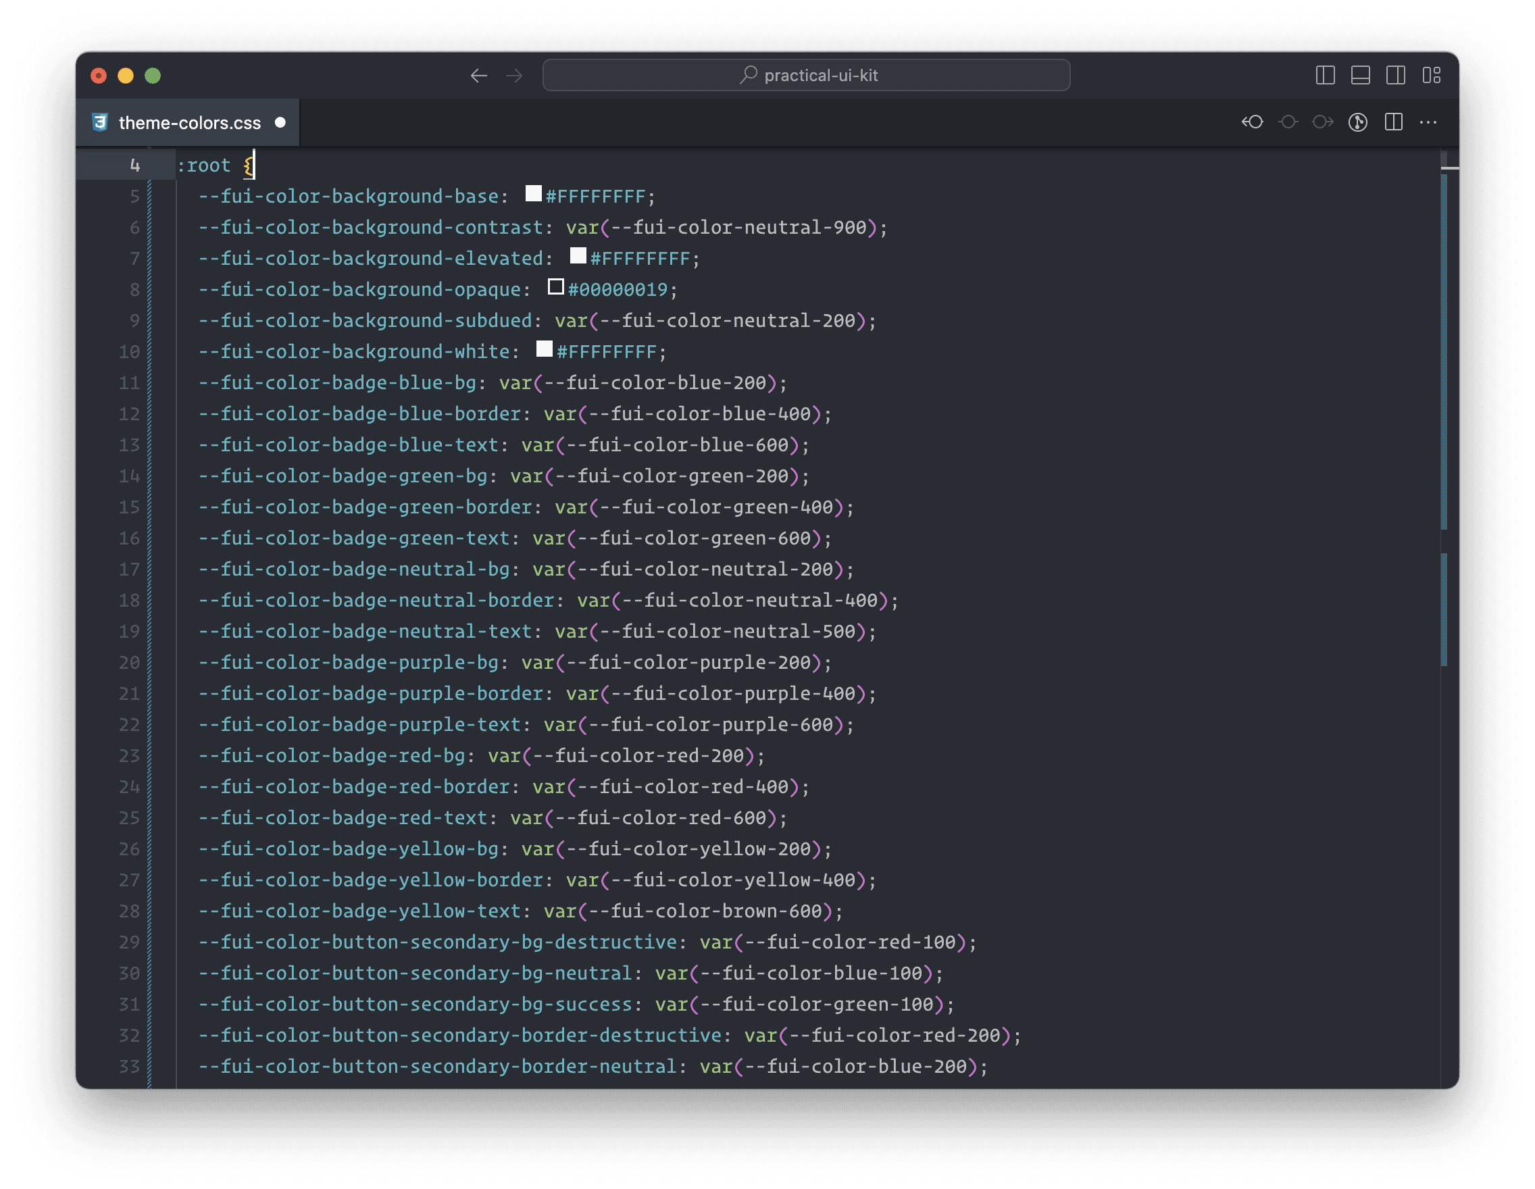Open previous revision commit icon
Viewport: 1535px width, 1189px height.
coord(1253,122)
